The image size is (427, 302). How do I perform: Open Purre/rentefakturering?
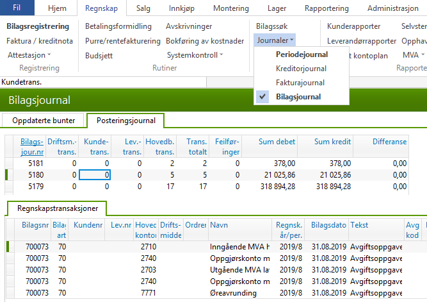click(x=123, y=41)
